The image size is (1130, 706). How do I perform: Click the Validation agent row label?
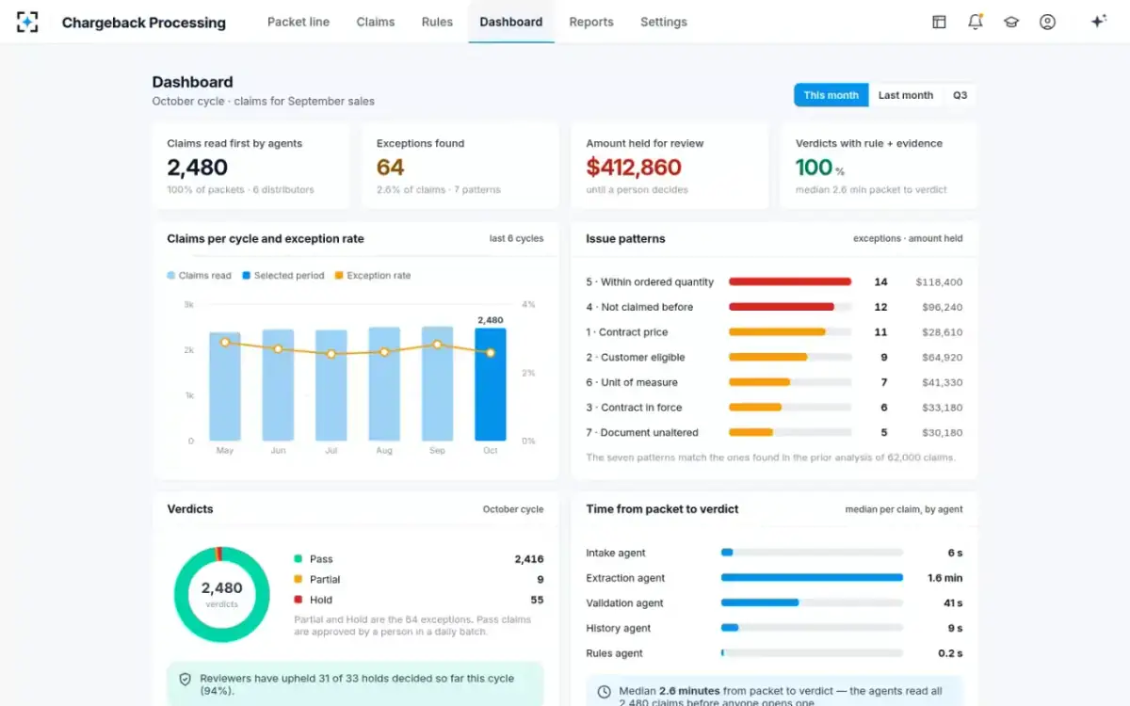624,603
